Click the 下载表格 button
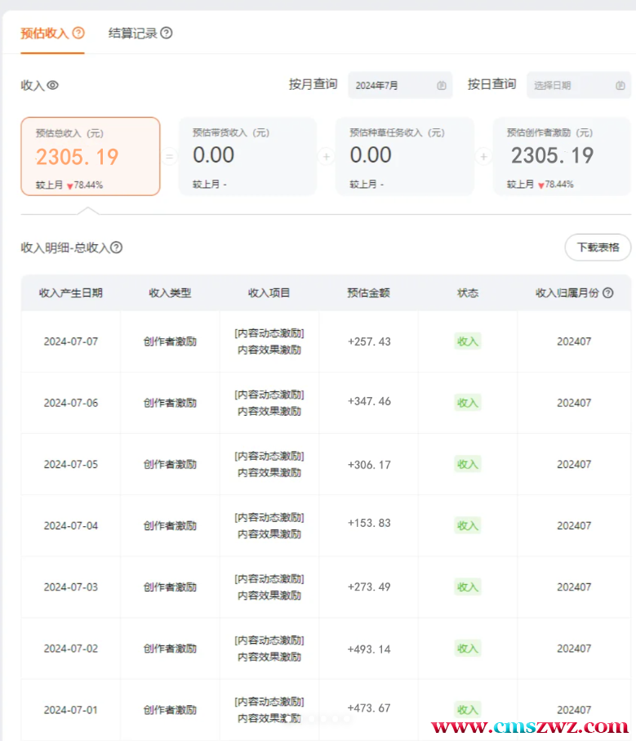The image size is (636, 741). click(598, 248)
